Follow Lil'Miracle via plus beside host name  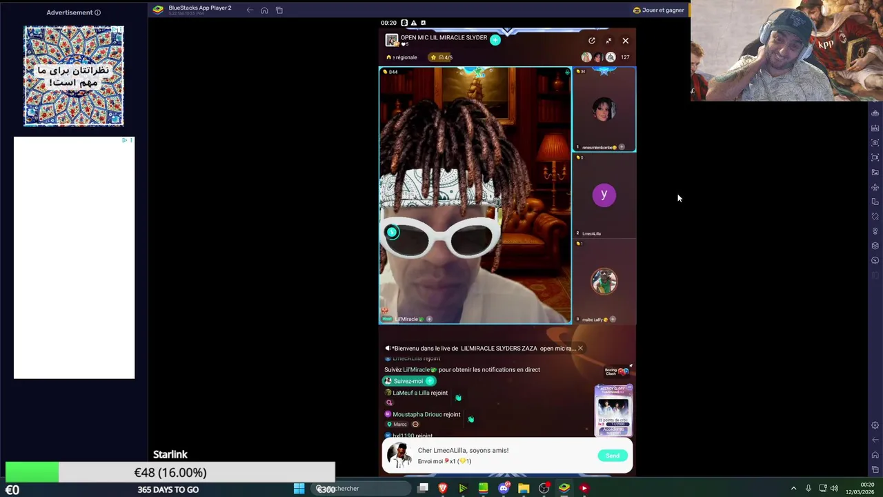[429, 319]
